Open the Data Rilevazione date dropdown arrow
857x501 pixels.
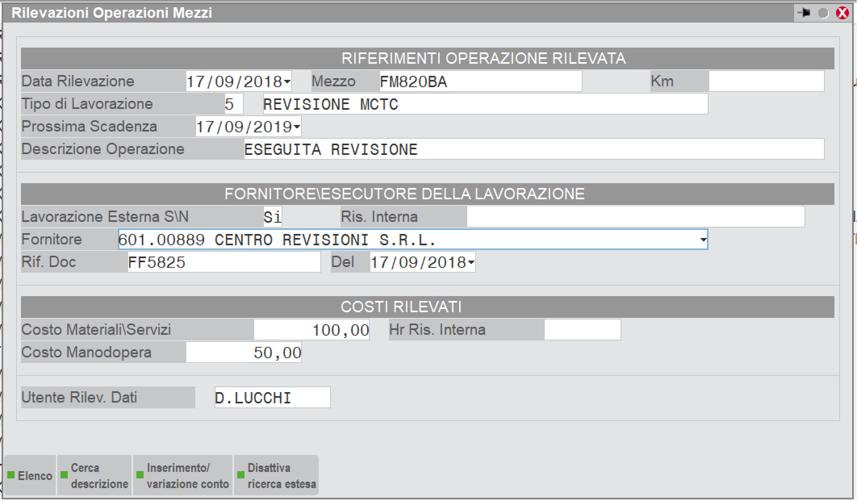[x=287, y=82]
